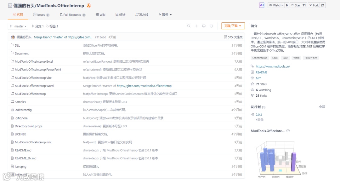This screenshot has width=340, height=183.
Task: Open the 服务 dropdown menu
Action: (x=165, y=15)
